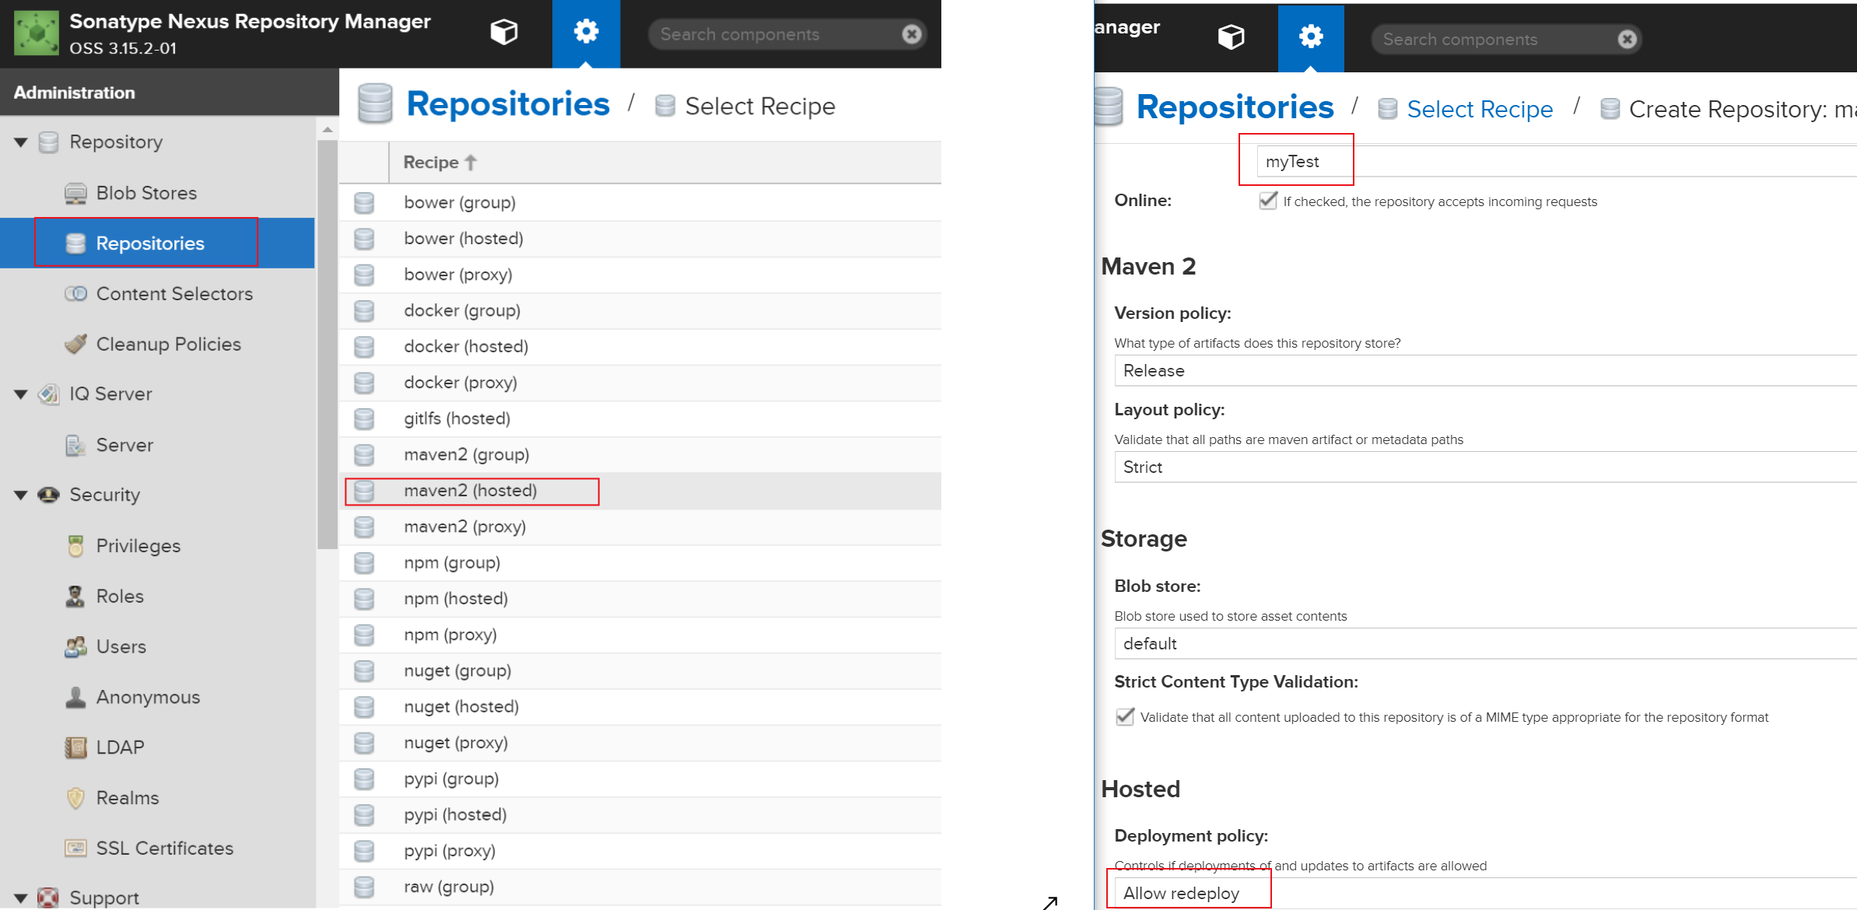Open Cleanup Policies in the sidebar
Viewport: 1857px width, 910px height.
click(153, 344)
